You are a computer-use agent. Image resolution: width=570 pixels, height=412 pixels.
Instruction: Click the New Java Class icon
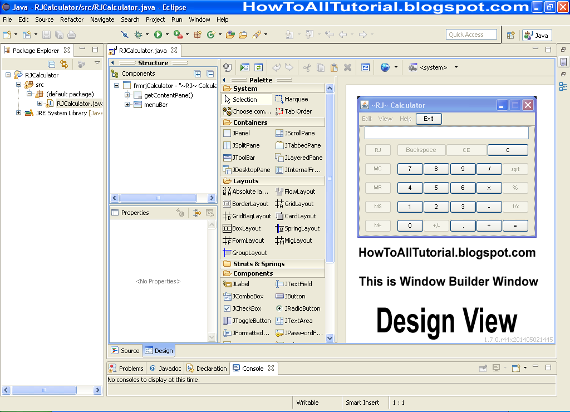click(x=211, y=35)
